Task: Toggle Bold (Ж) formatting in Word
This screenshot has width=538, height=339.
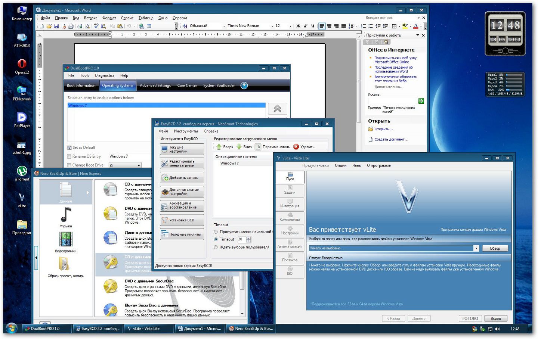Action: point(298,26)
